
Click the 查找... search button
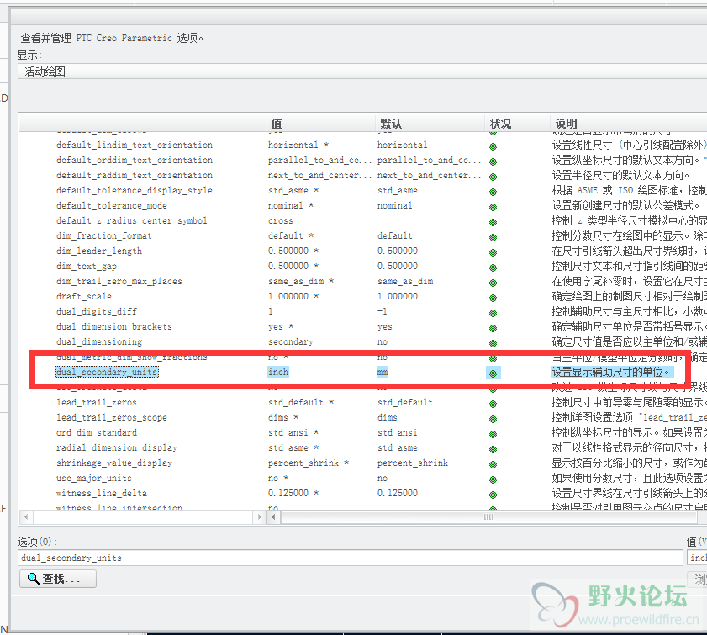58,579
